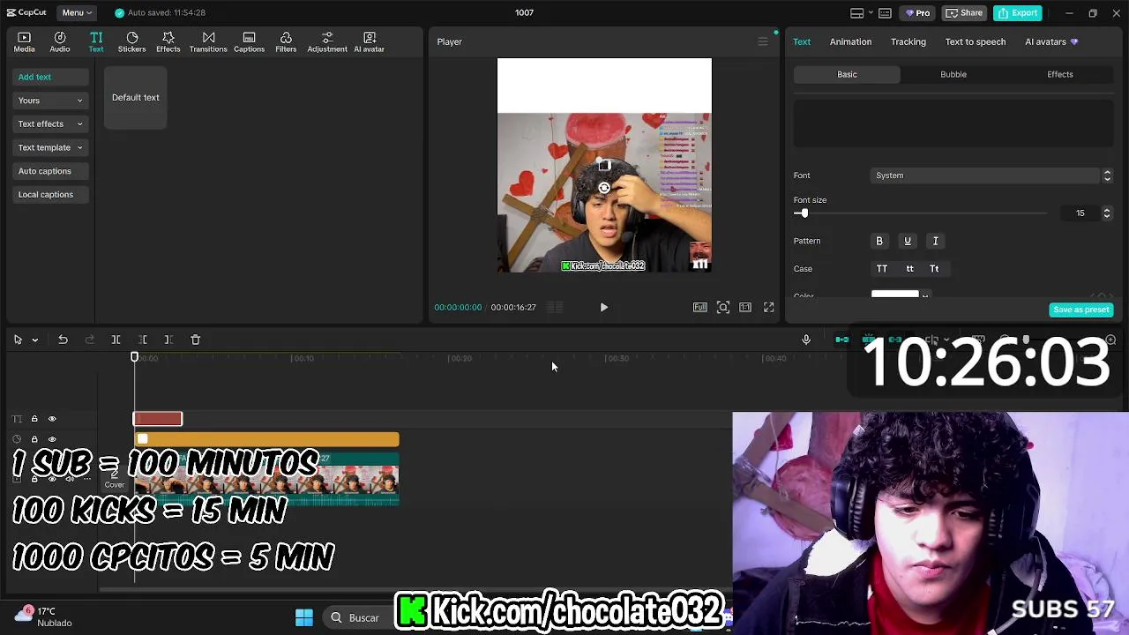This screenshot has height=635, width=1129.
Task: Enter fullscreen preview in player
Action: [769, 307]
